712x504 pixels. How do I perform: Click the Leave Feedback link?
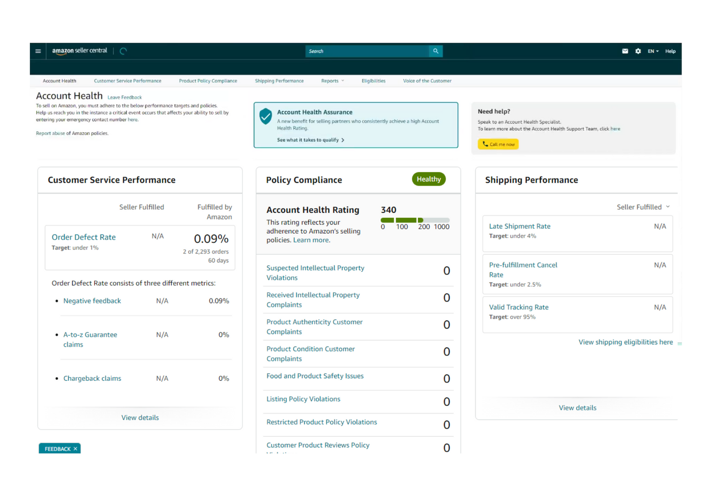(x=125, y=97)
